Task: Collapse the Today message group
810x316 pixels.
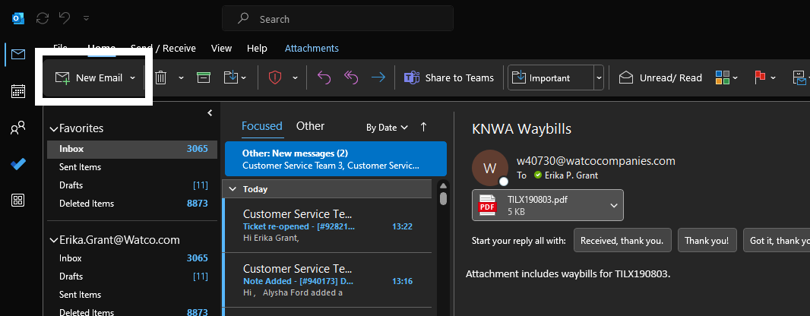Action: (233, 189)
